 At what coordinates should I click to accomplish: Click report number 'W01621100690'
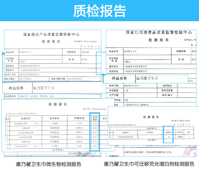coord(184,121)
